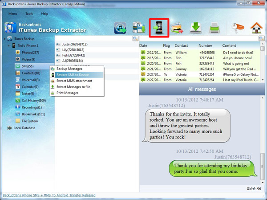The height and width of the screenshot is (200, 267).
Task: Click the green download extract toolbar icon
Action: click(196, 28)
